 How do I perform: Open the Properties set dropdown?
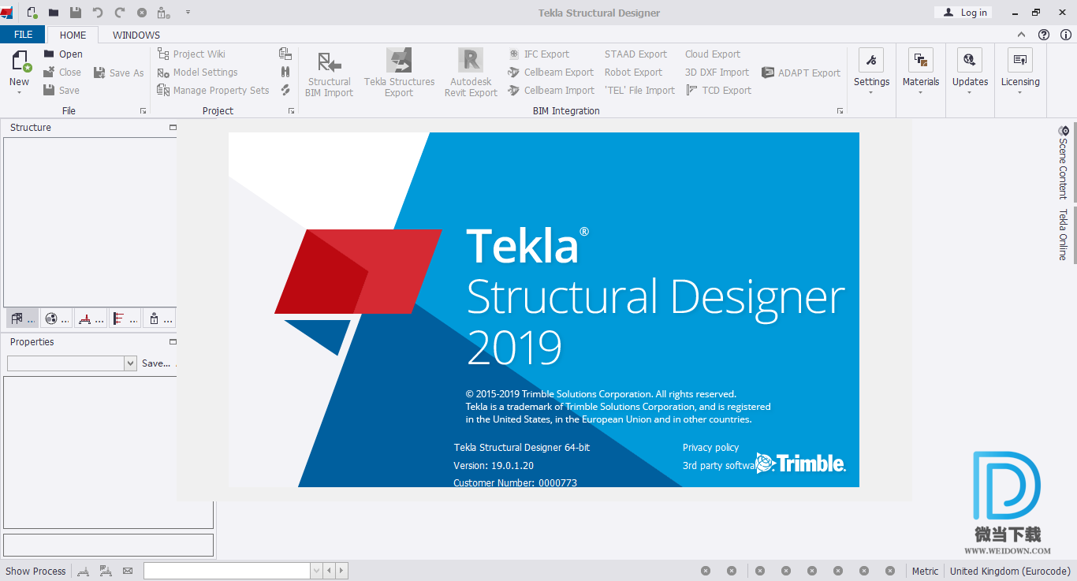point(131,363)
